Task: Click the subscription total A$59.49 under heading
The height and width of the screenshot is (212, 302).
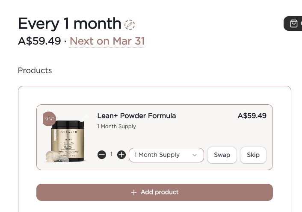Action: (x=39, y=41)
